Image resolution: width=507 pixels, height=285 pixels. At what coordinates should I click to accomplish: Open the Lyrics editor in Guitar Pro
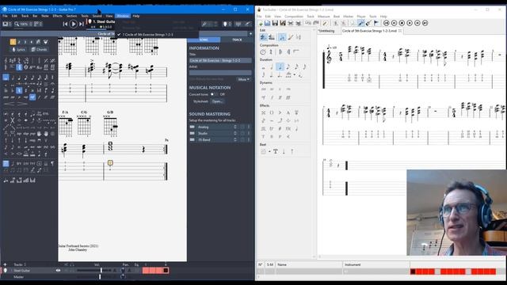click(x=18, y=49)
